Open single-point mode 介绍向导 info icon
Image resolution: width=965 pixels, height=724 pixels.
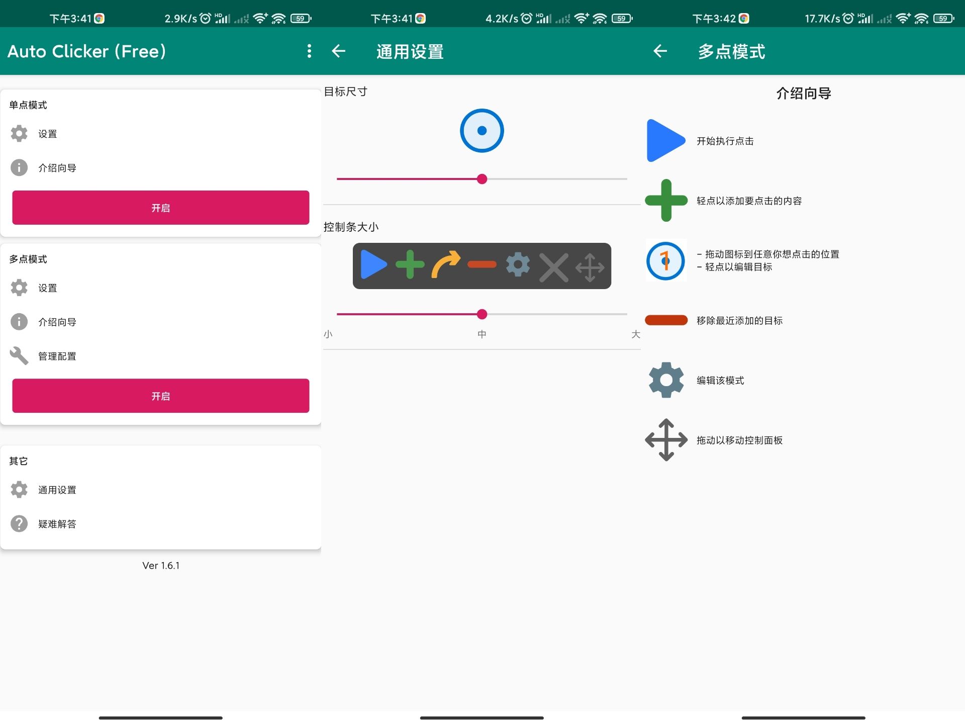click(x=19, y=167)
